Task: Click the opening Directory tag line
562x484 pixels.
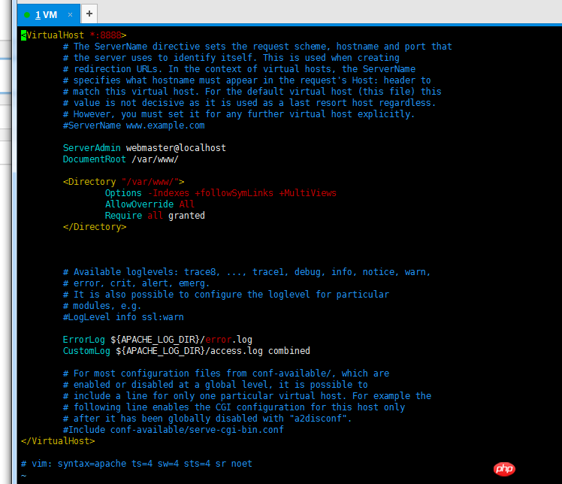Action: (x=124, y=182)
